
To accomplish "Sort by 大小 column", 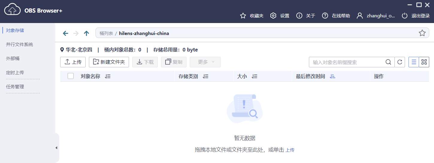I will pos(255,76).
